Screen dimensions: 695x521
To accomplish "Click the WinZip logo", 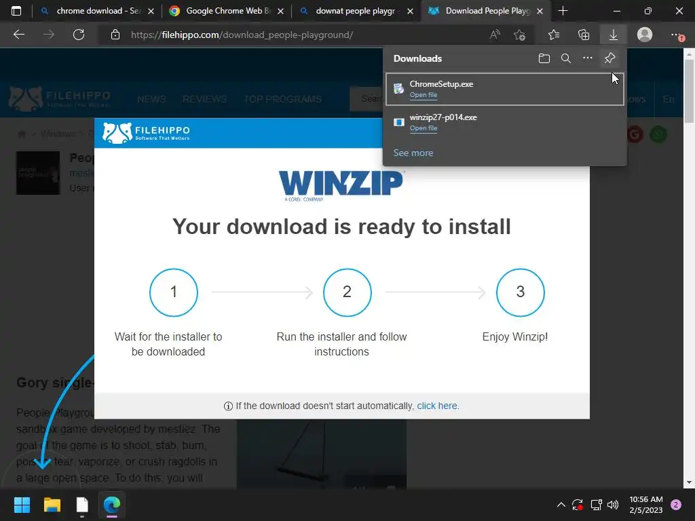I will click(x=341, y=186).
